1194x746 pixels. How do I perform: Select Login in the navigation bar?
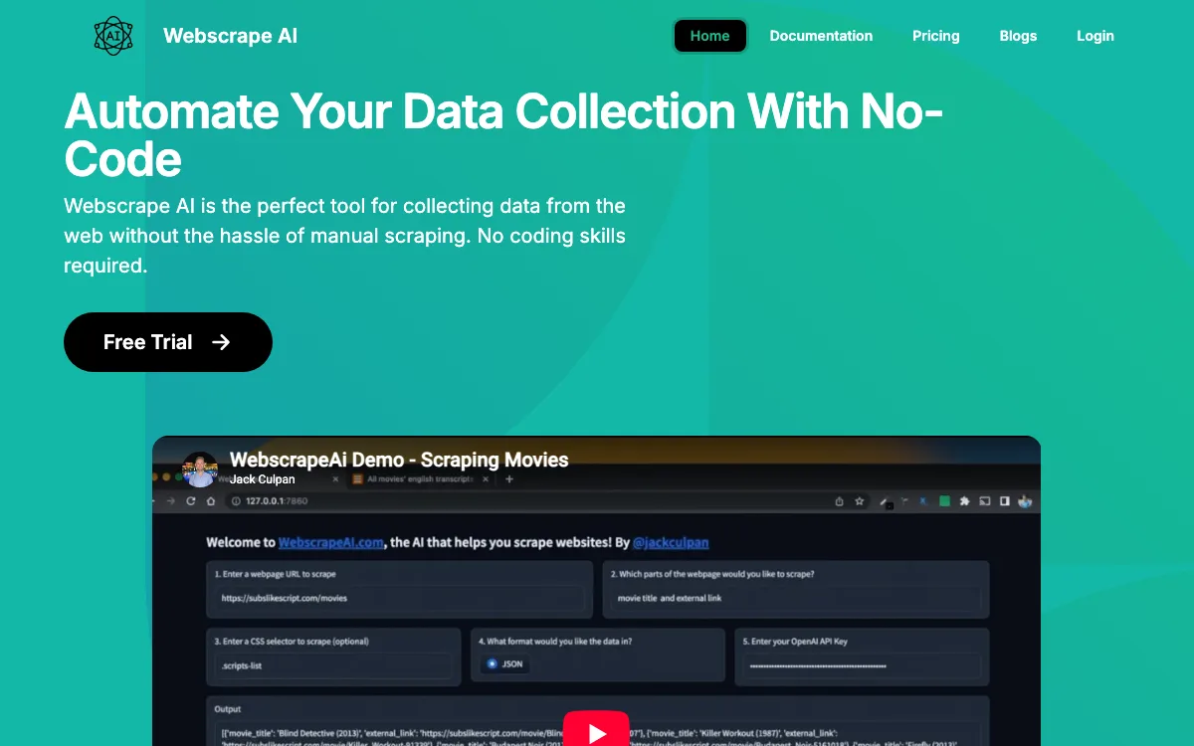click(1095, 36)
